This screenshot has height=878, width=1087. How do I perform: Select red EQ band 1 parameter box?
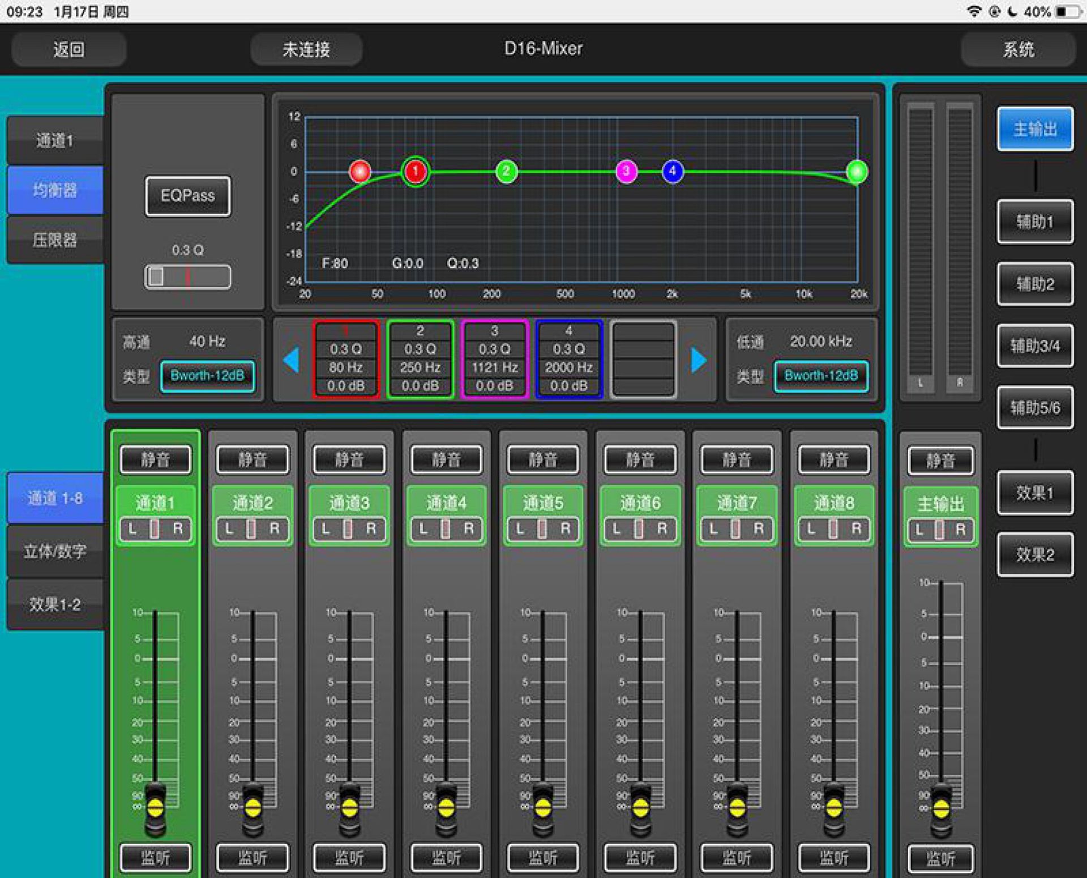coord(346,359)
